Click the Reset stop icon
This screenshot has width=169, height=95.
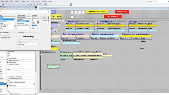[29, 4]
